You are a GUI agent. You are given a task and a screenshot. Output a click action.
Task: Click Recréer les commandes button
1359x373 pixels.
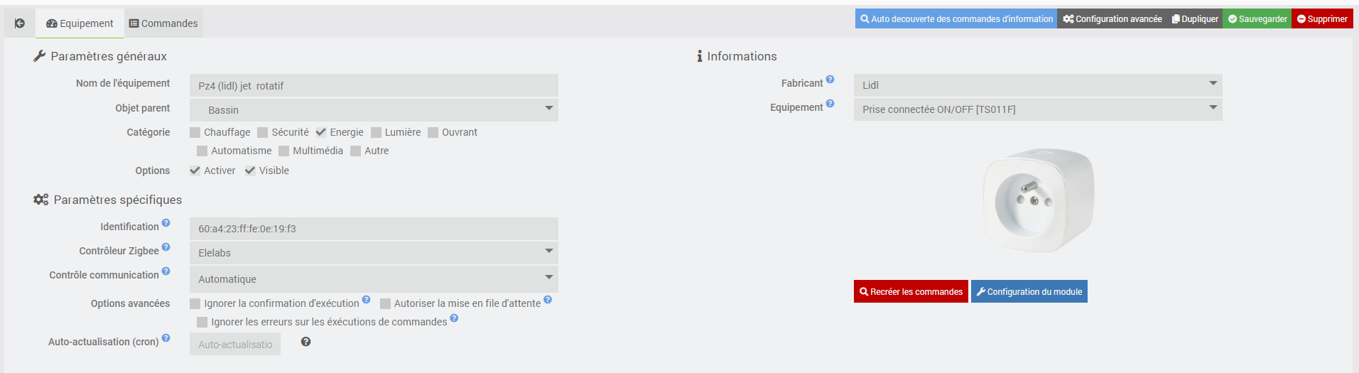[x=911, y=291]
